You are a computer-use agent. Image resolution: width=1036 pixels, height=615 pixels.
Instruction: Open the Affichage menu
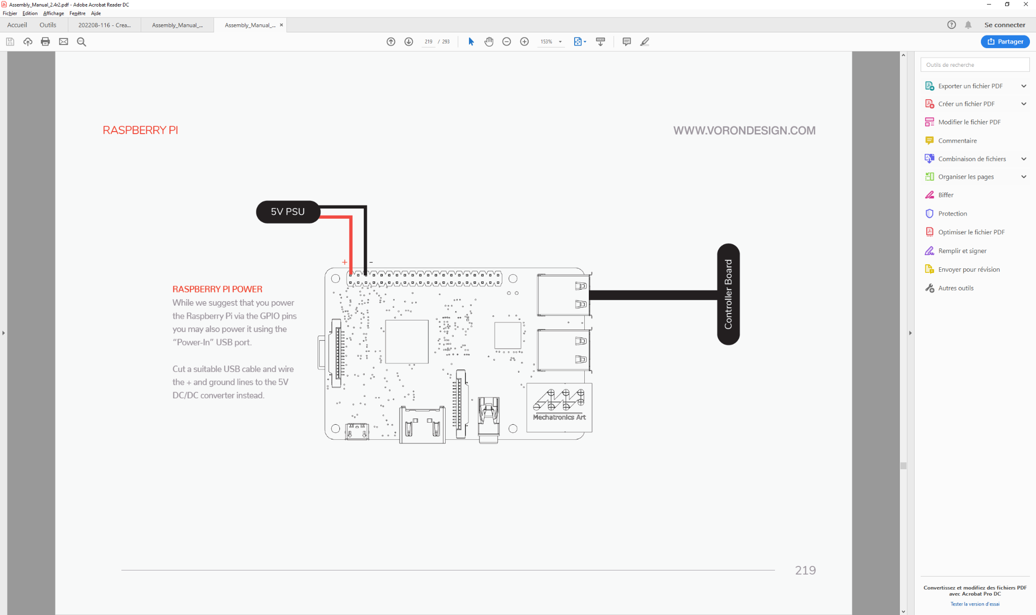click(x=53, y=13)
